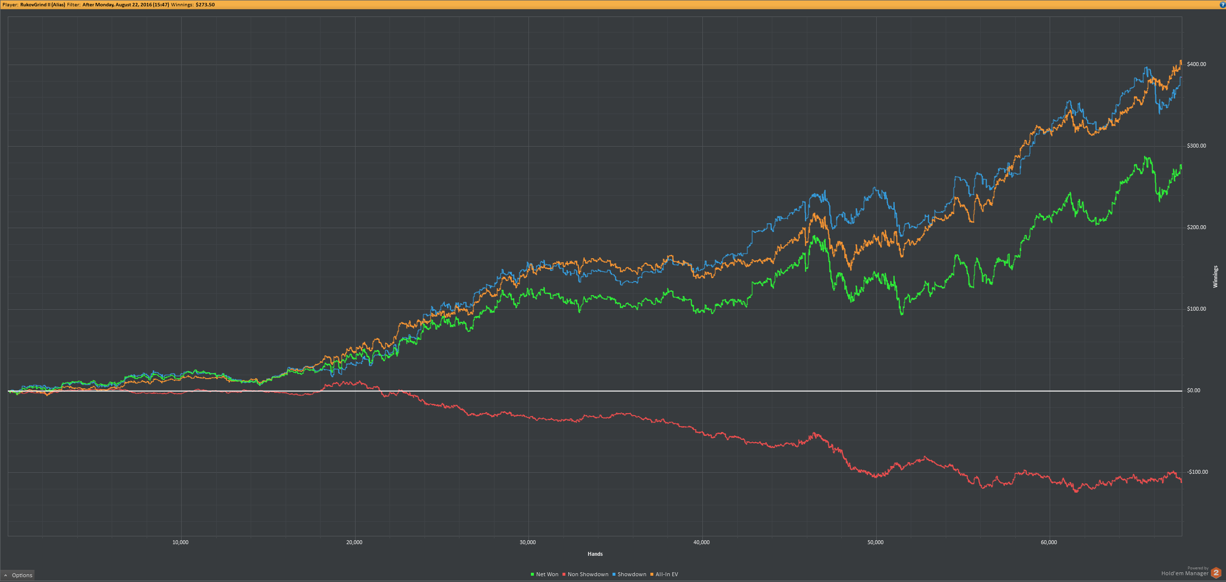Toggle the Showdown series label
Image resolution: width=1226 pixels, height=582 pixels.
[x=632, y=575]
